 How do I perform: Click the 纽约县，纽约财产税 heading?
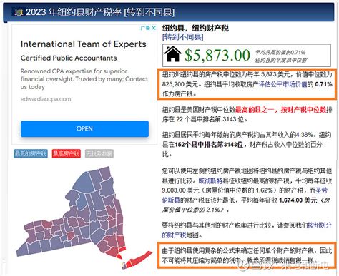(195, 29)
